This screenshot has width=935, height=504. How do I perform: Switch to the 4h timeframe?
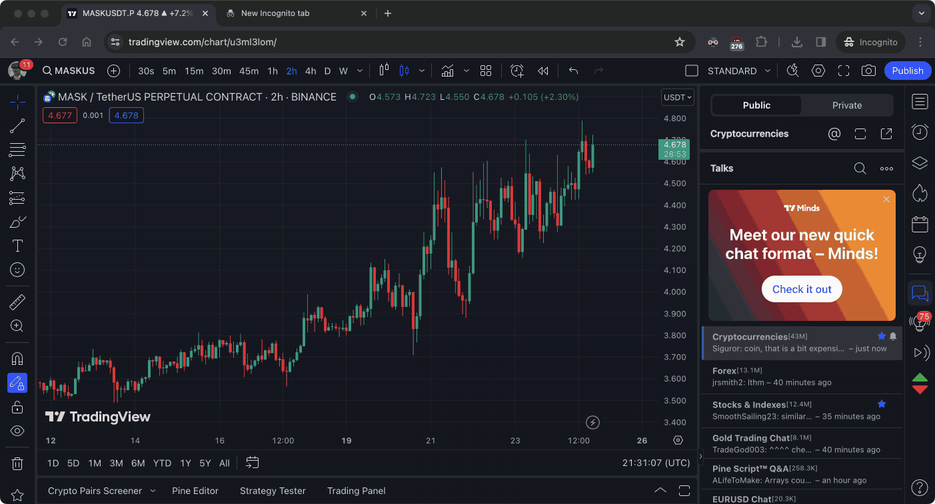(x=311, y=71)
